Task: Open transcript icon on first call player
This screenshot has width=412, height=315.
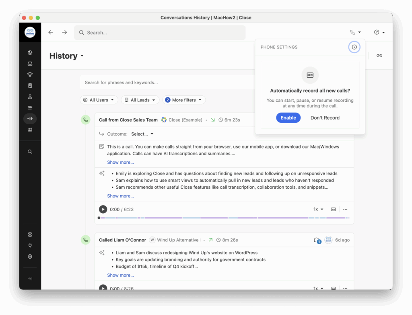Action: click(x=333, y=209)
